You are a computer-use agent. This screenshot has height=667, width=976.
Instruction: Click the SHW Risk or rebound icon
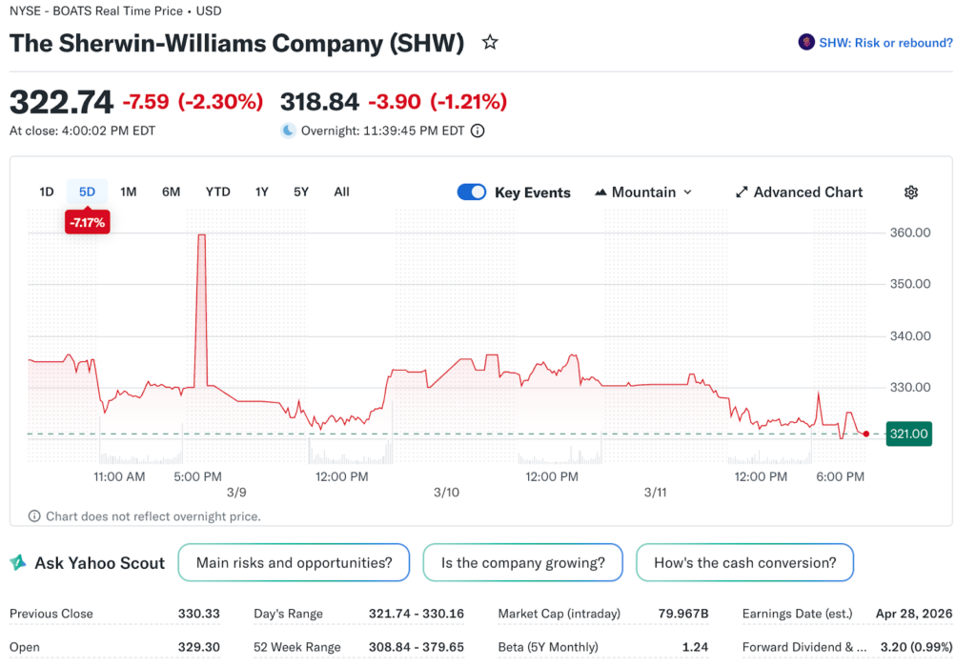pos(805,43)
